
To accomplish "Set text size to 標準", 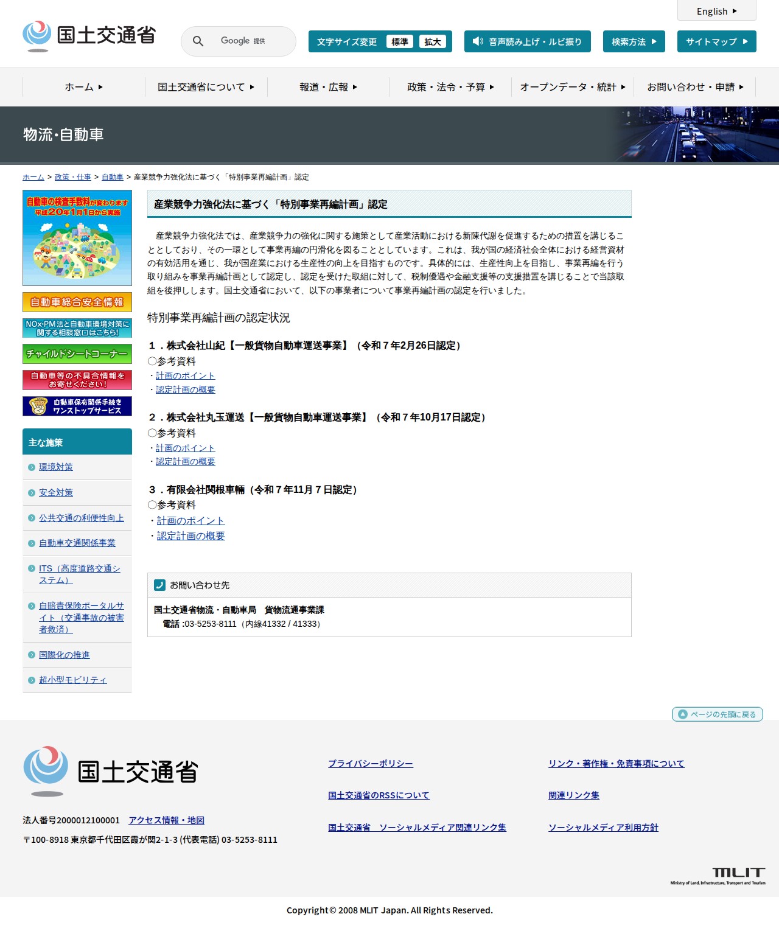I will (x=399, y=41).
